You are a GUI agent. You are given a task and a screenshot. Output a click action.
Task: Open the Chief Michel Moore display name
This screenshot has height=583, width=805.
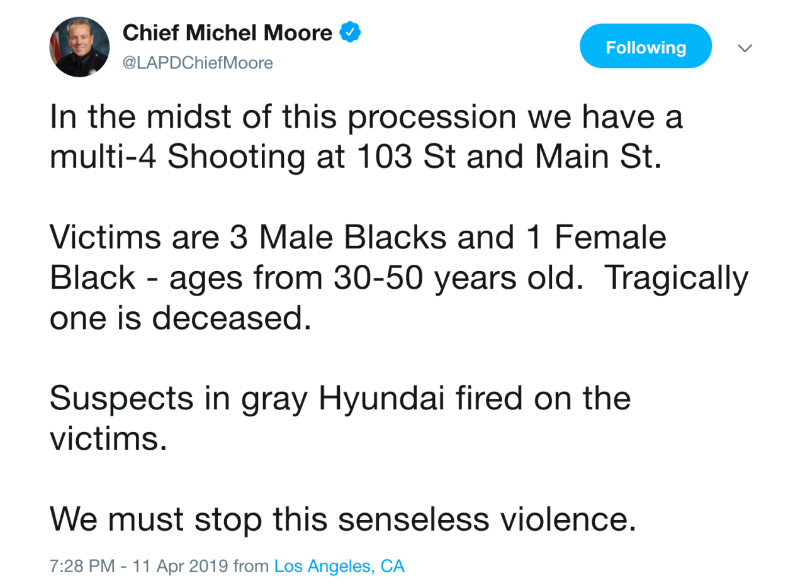[x=228, y=32]
